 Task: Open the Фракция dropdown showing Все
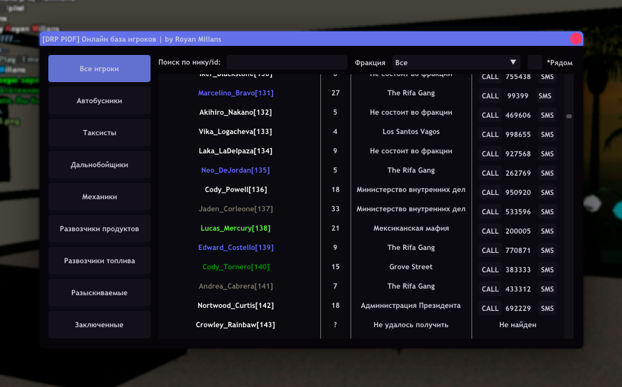[456, 62]
